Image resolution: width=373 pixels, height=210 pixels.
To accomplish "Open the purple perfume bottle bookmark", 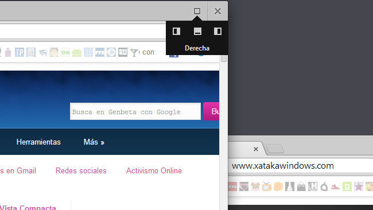I will tap(8, 52).
